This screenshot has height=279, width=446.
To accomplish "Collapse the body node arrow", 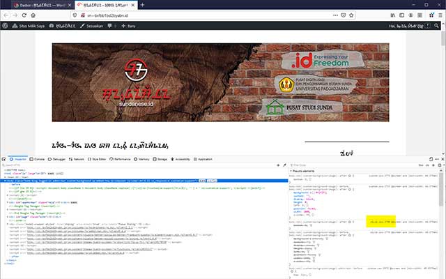I will 5,181.
